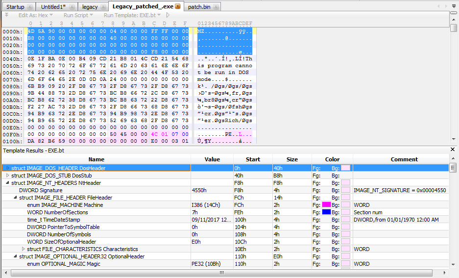Image resolution: width=459 pixels, height=278 pixels.
Task: Close the Legacy_patched_.exe tab
Action: (x=177, y=7)
